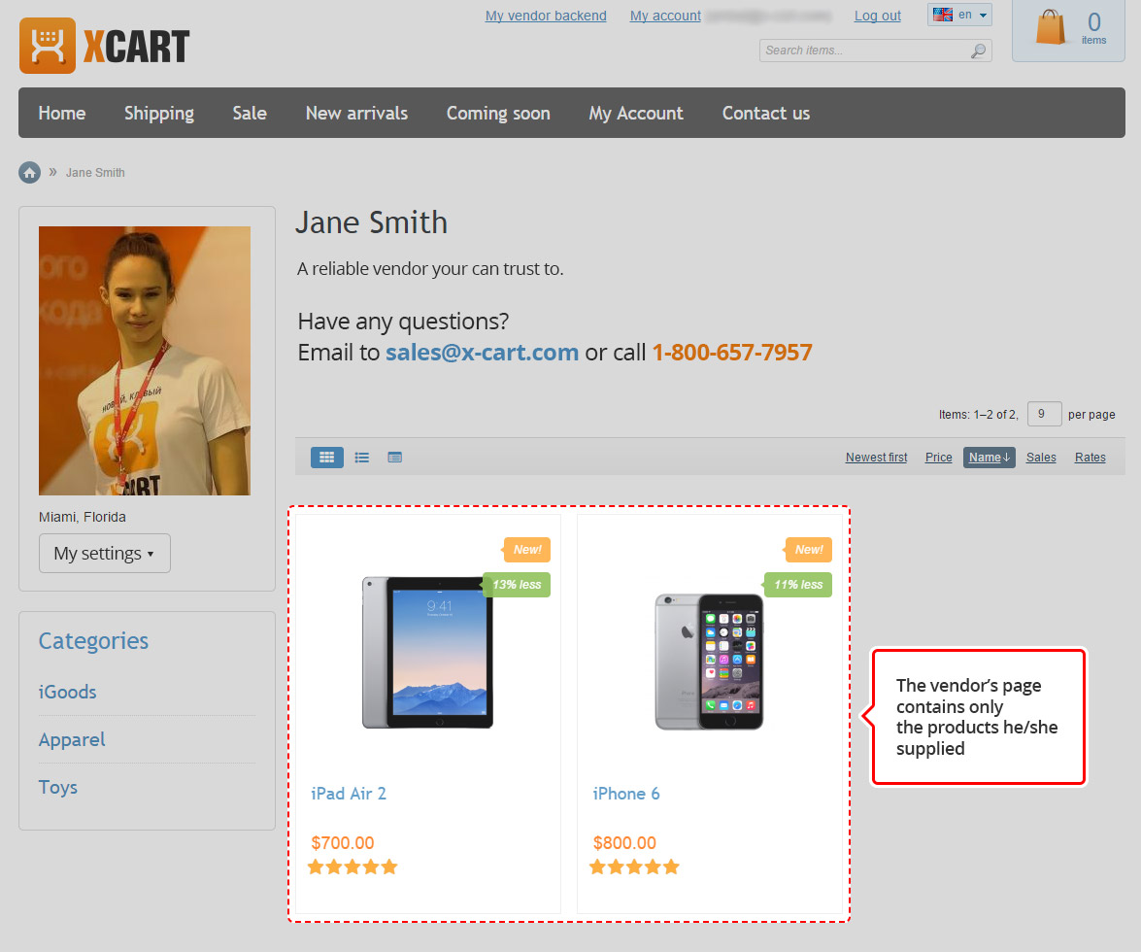Click the Categories heading
Image resolution: width=1141 pixels, height=952 pixels.
click(93, 640)
